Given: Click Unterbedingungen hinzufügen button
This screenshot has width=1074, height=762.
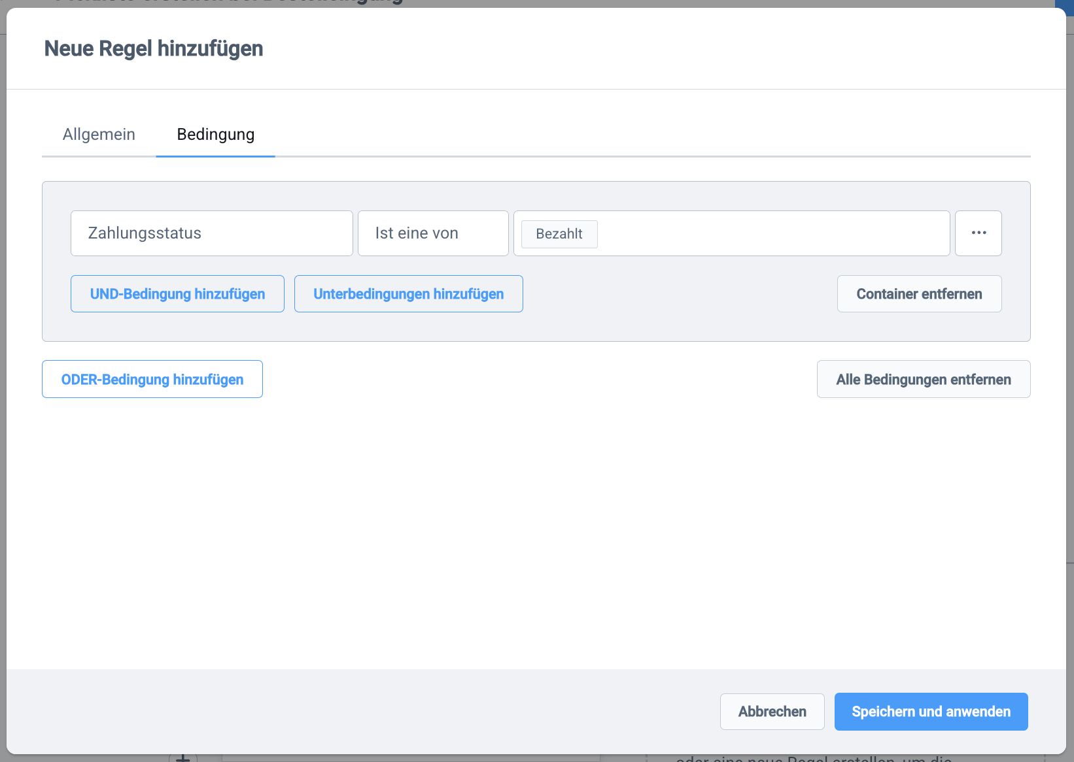Looking at the screenshot, I should pos(408,294).
